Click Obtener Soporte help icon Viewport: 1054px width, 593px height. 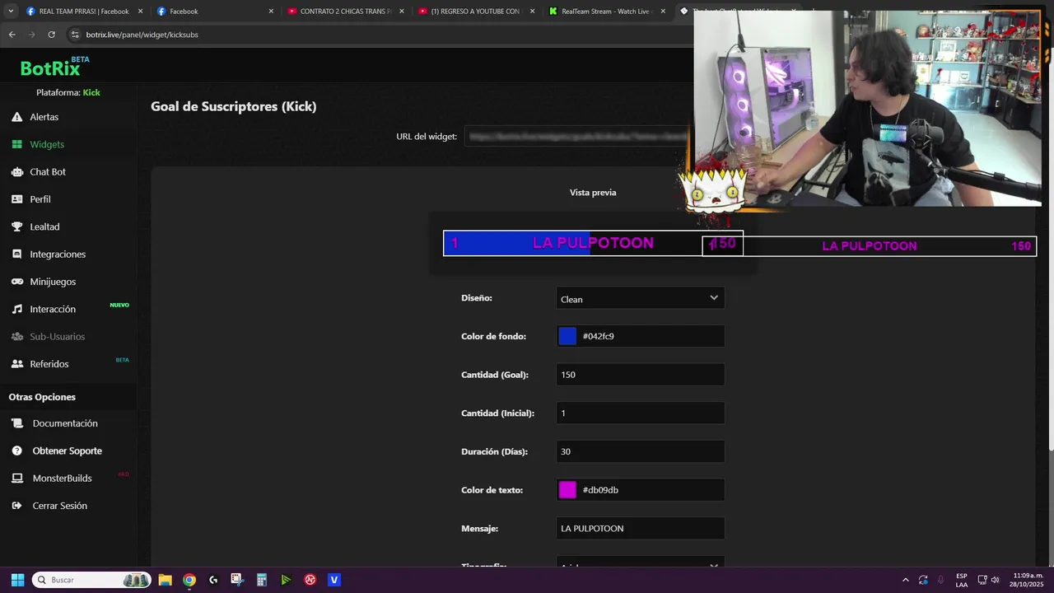point(16,451)
